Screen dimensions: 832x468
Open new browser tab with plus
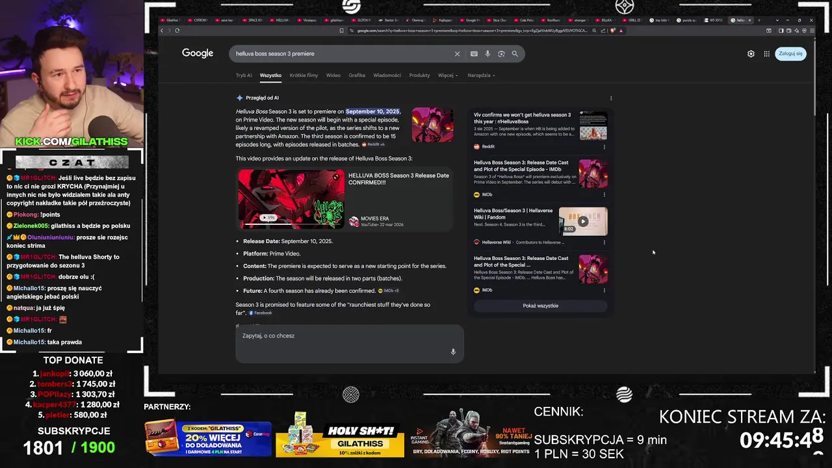tap(759, 20)
